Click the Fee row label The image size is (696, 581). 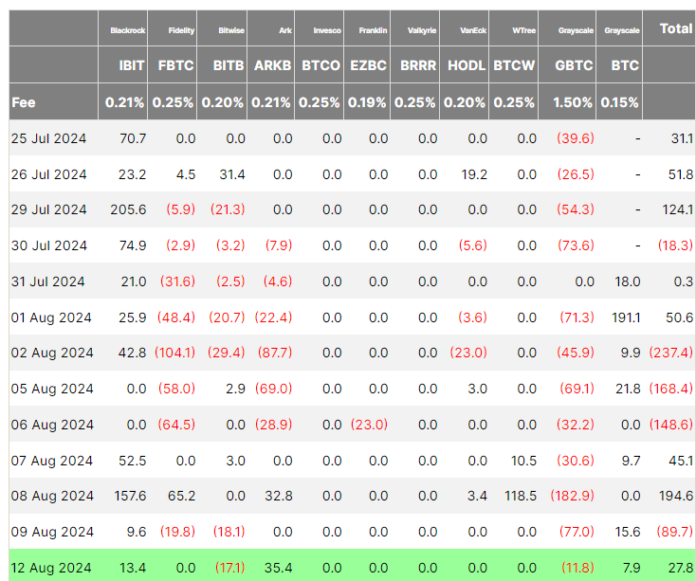(24, 102)
